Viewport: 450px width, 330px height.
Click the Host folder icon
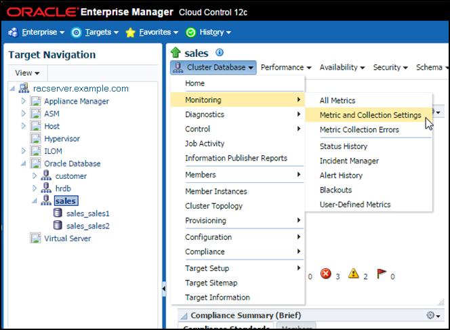[x=36, y=126]
